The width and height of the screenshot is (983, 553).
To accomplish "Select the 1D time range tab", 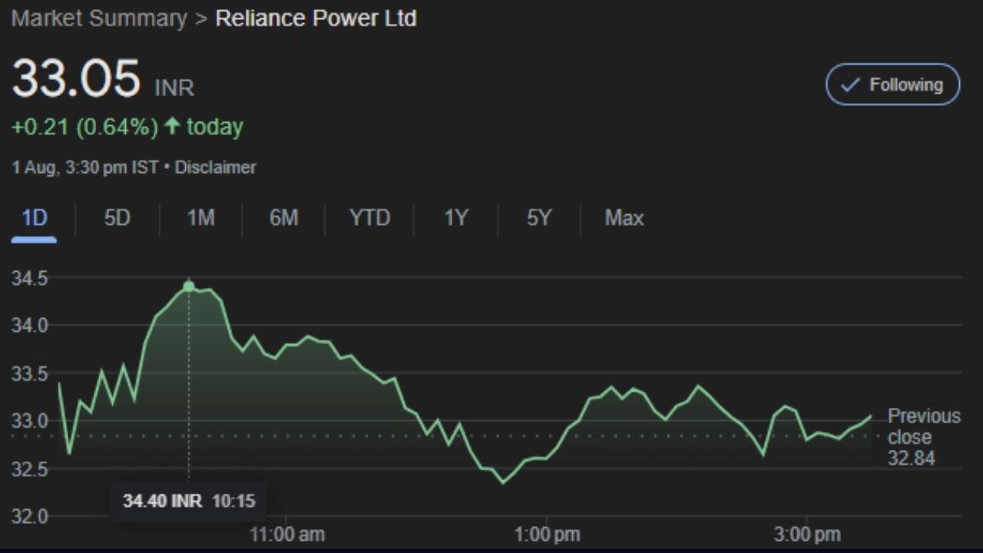I will pos(35,218).
